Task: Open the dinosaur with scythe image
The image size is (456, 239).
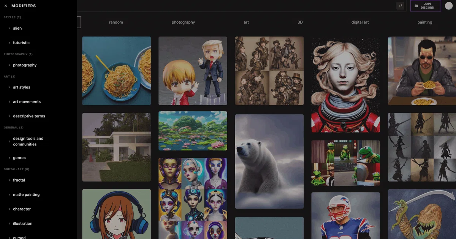Action: [422, 214]
